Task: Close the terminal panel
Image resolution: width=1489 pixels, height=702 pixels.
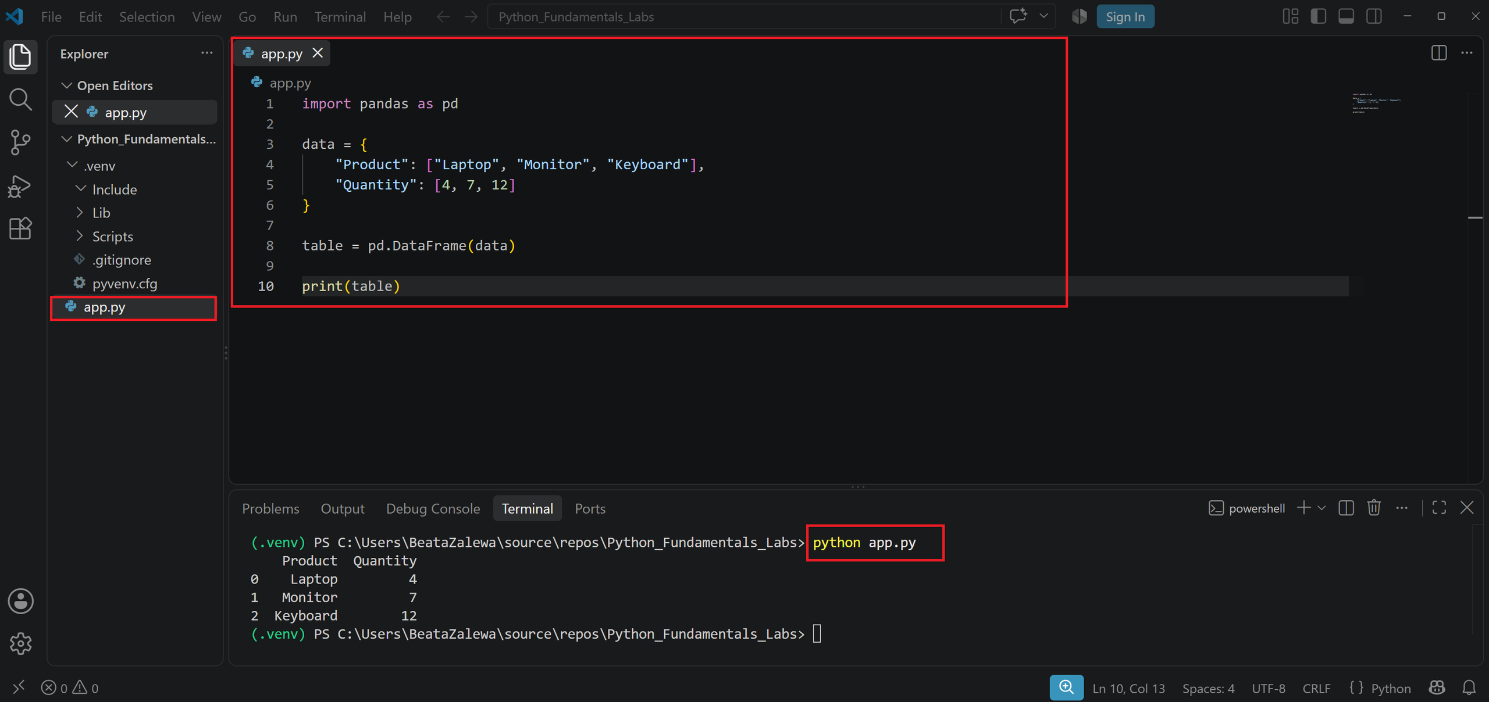Action: point(1467,508)
